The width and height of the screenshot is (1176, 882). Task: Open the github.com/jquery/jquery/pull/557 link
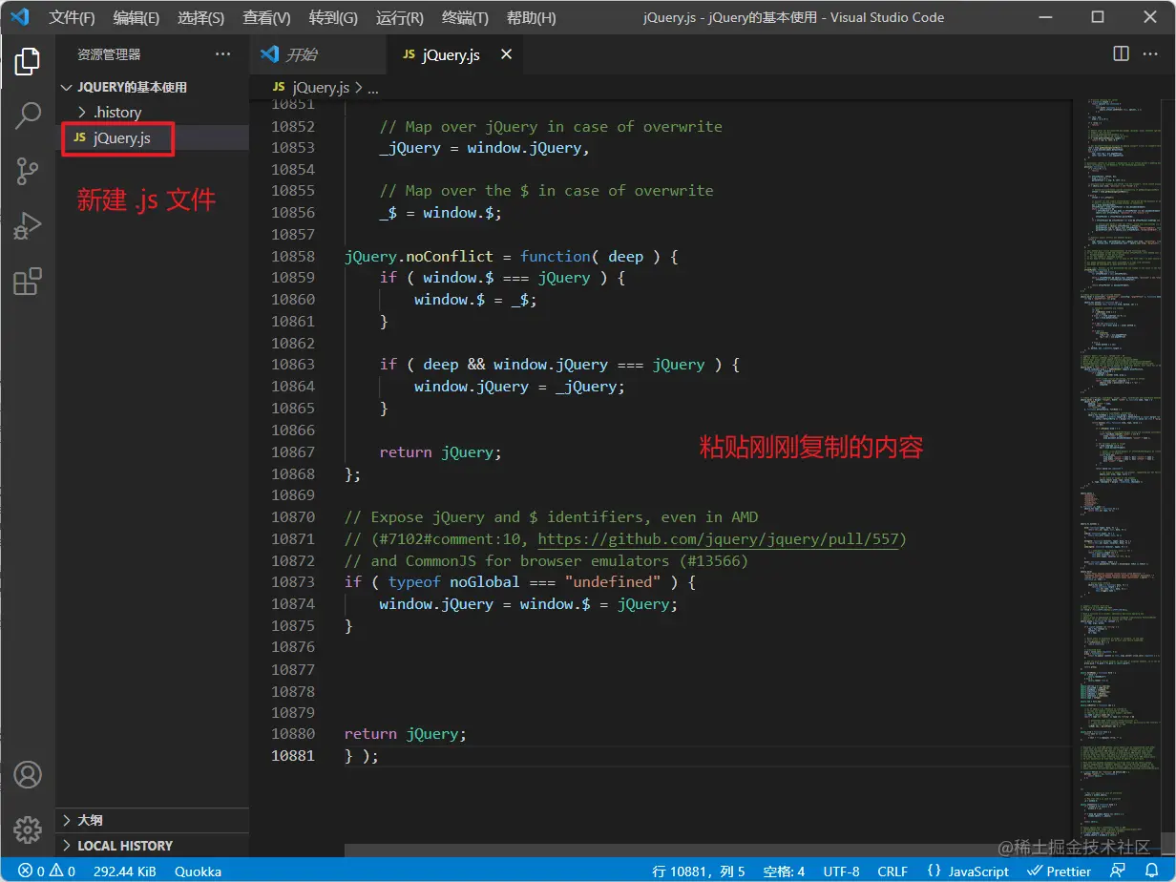point(719,539)
